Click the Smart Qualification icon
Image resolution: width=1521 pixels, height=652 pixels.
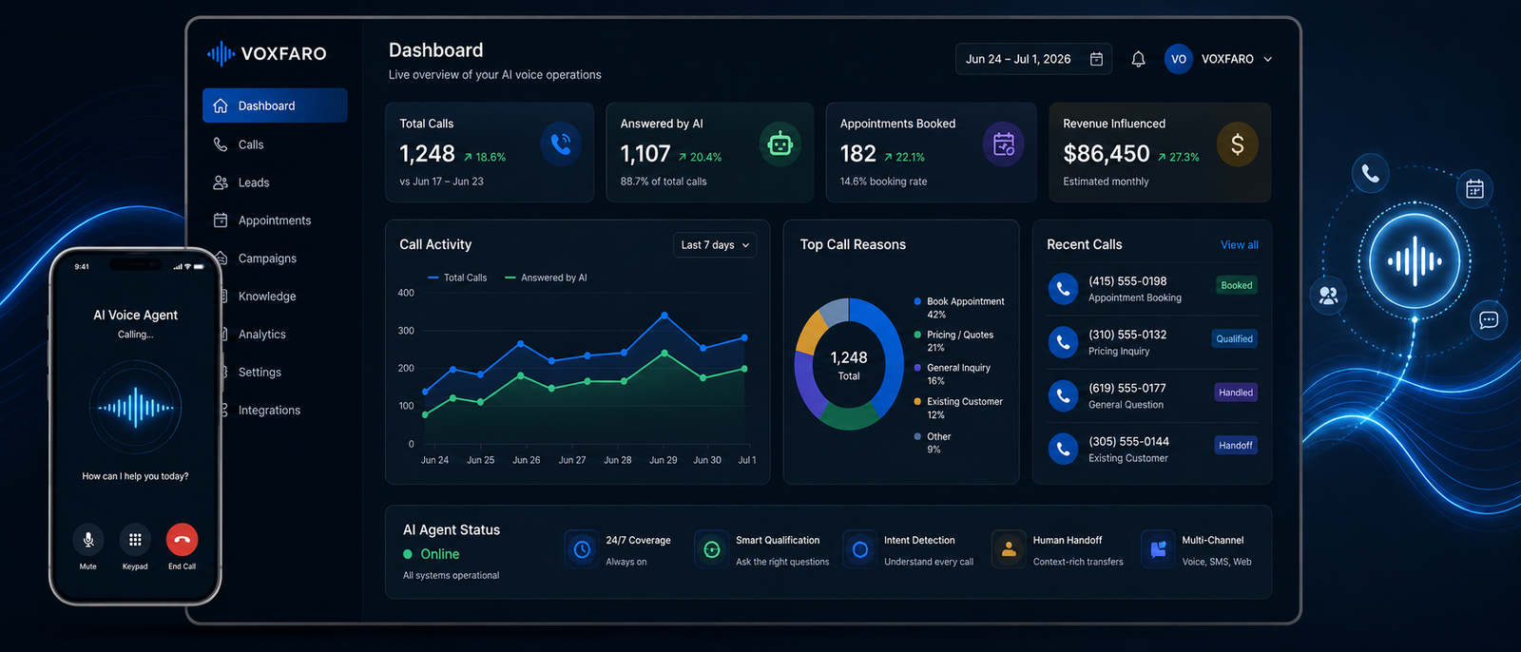[712, 549]
